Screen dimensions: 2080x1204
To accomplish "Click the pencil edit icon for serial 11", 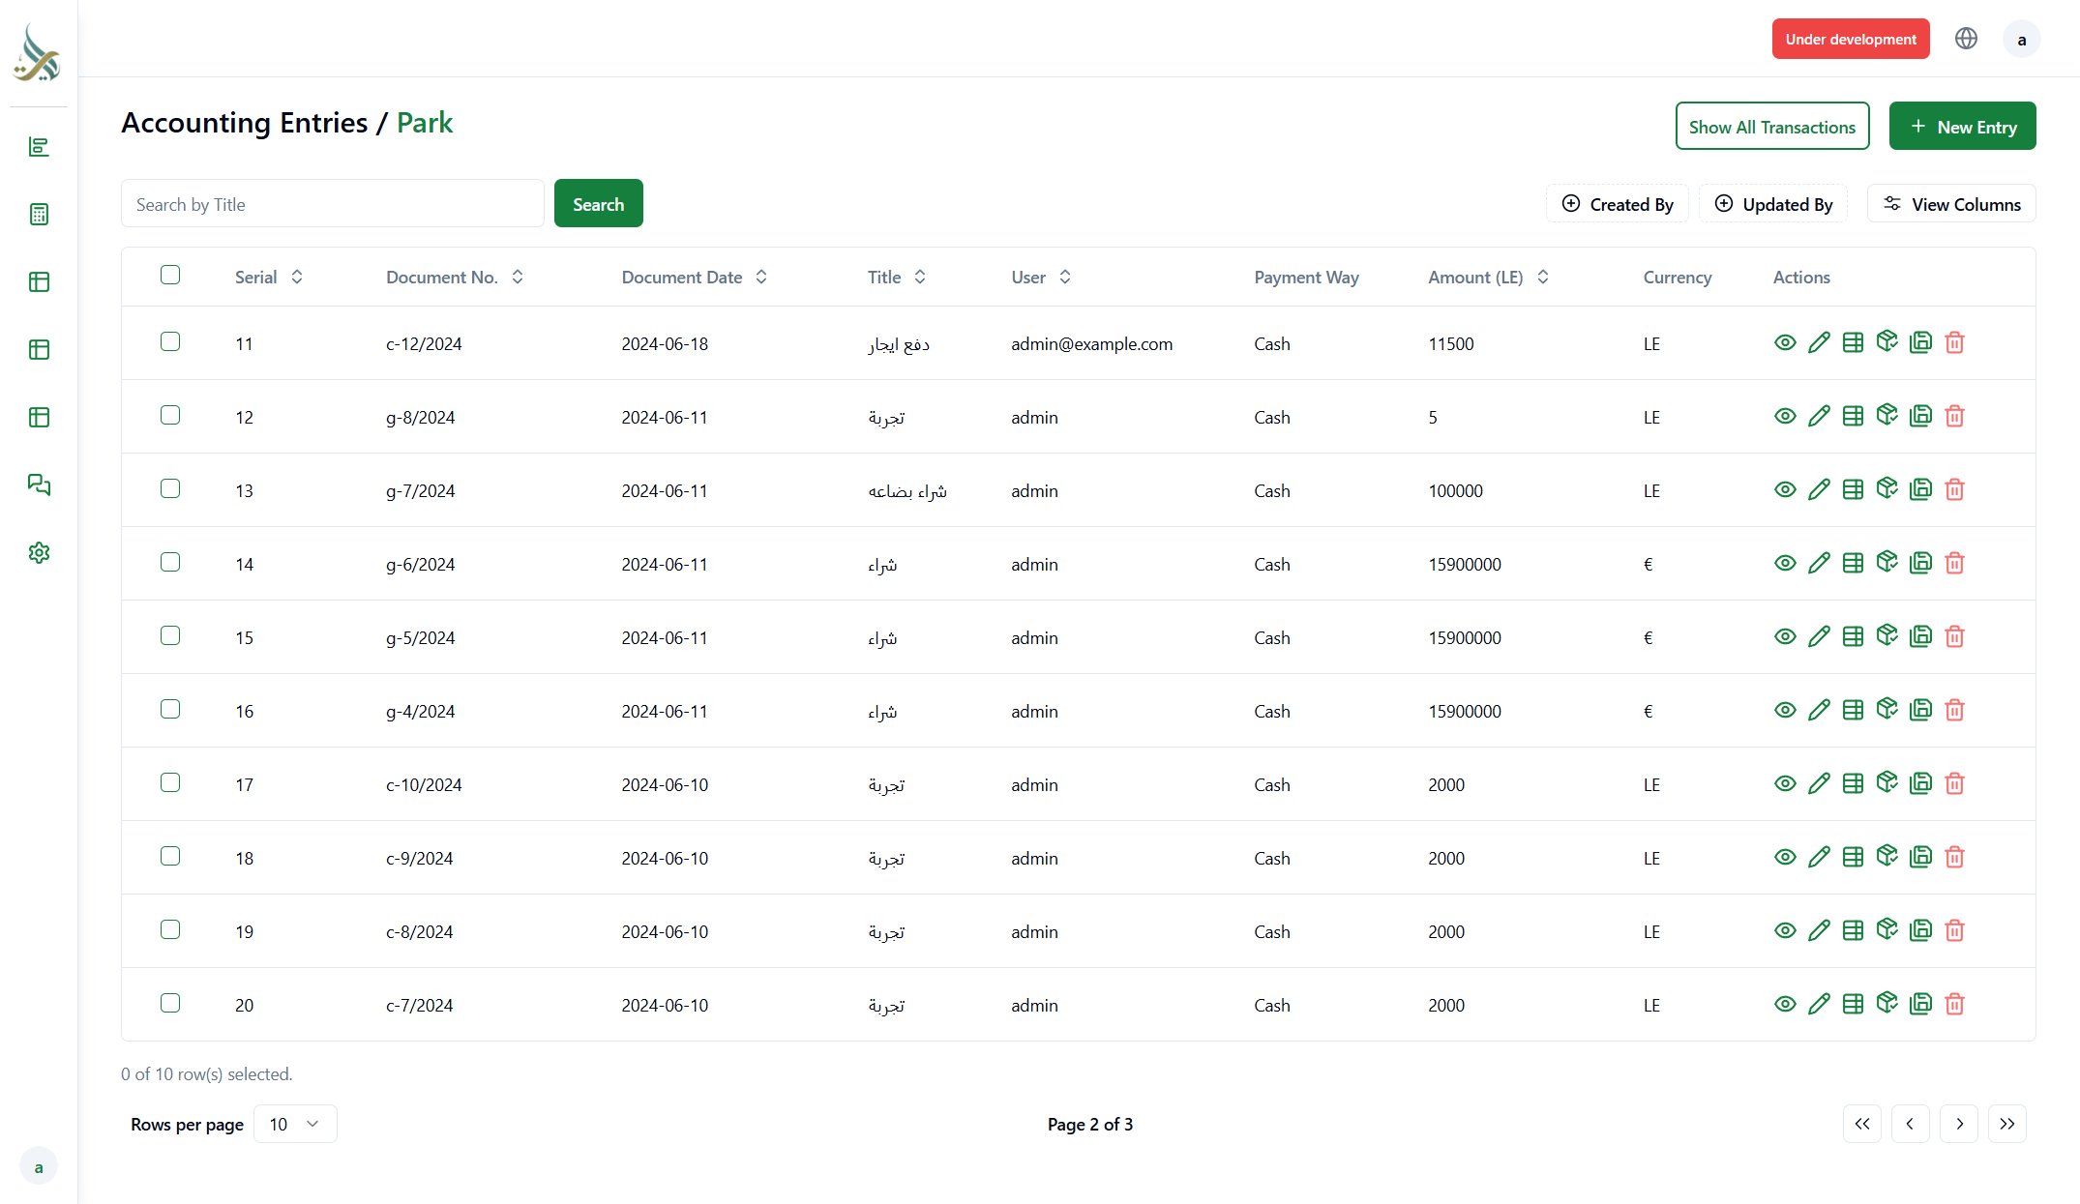I will point(1819,342).
